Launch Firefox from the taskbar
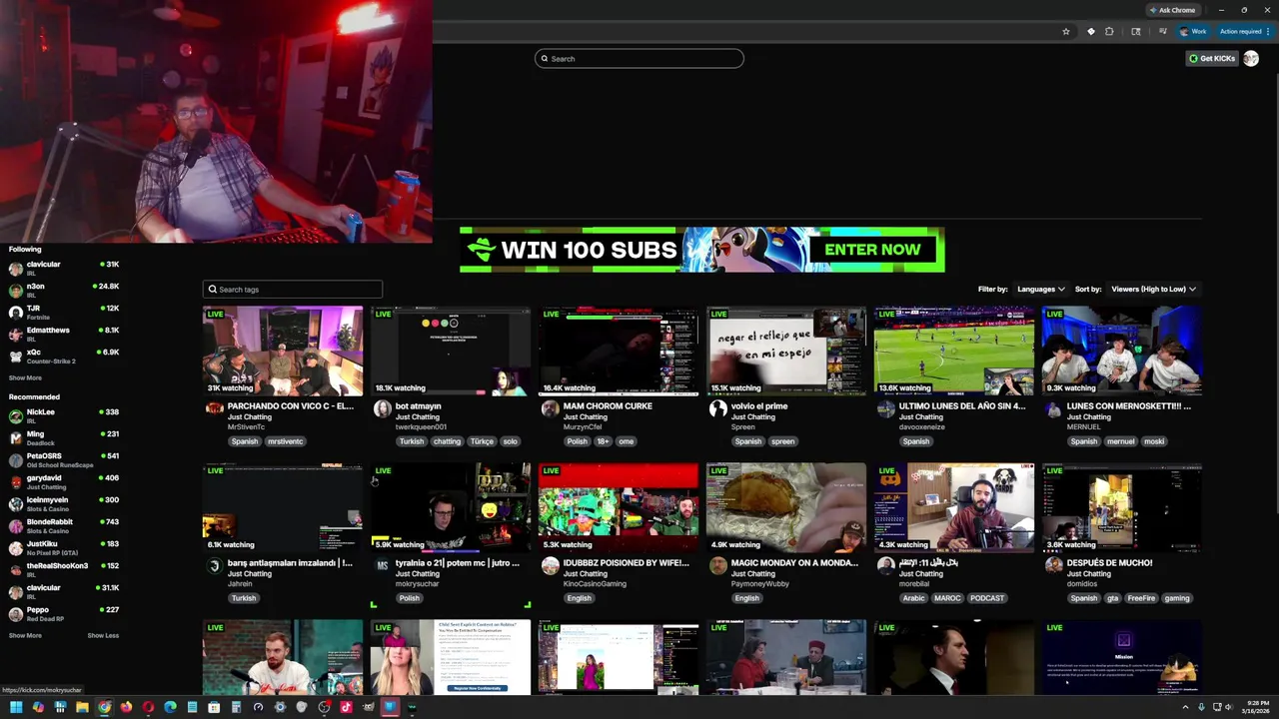Viewport: 1279px width, 719px height. [x=126, y=707]
